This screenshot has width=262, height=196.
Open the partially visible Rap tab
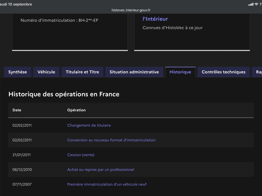click(x=257, y=72)
